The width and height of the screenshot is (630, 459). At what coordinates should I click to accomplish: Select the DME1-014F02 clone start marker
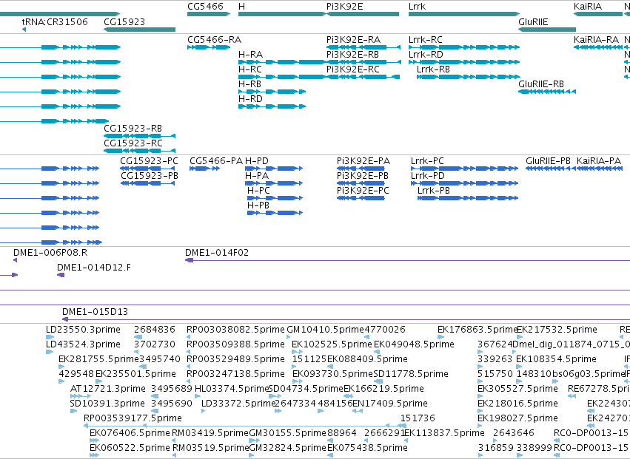point(190,260)
